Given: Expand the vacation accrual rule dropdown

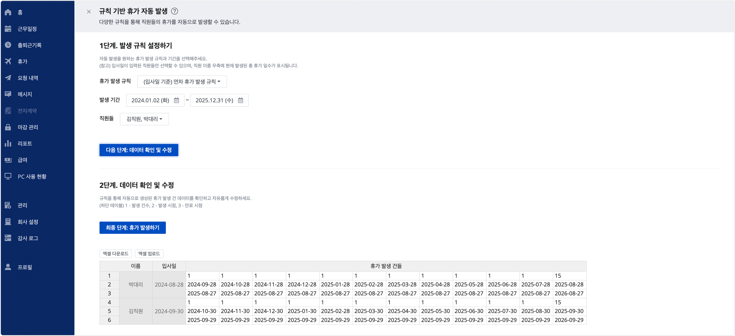Looking at the screenshot, I should [x=182, y=81].
